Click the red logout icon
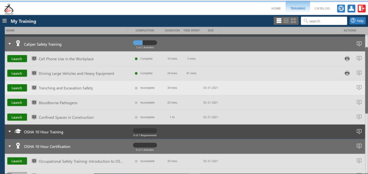This screenshot has width=368, height=174. pyautogui.click(x=362, y=9)
